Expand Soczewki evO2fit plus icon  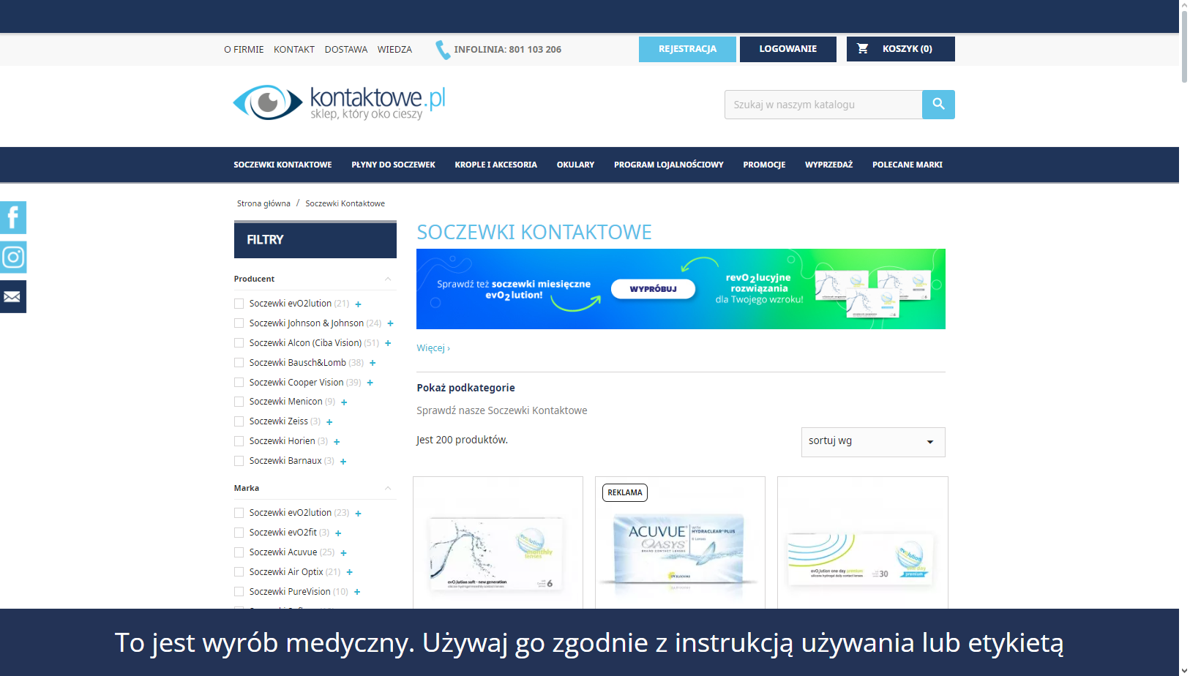pyautogui.click(x=338, y=533)
